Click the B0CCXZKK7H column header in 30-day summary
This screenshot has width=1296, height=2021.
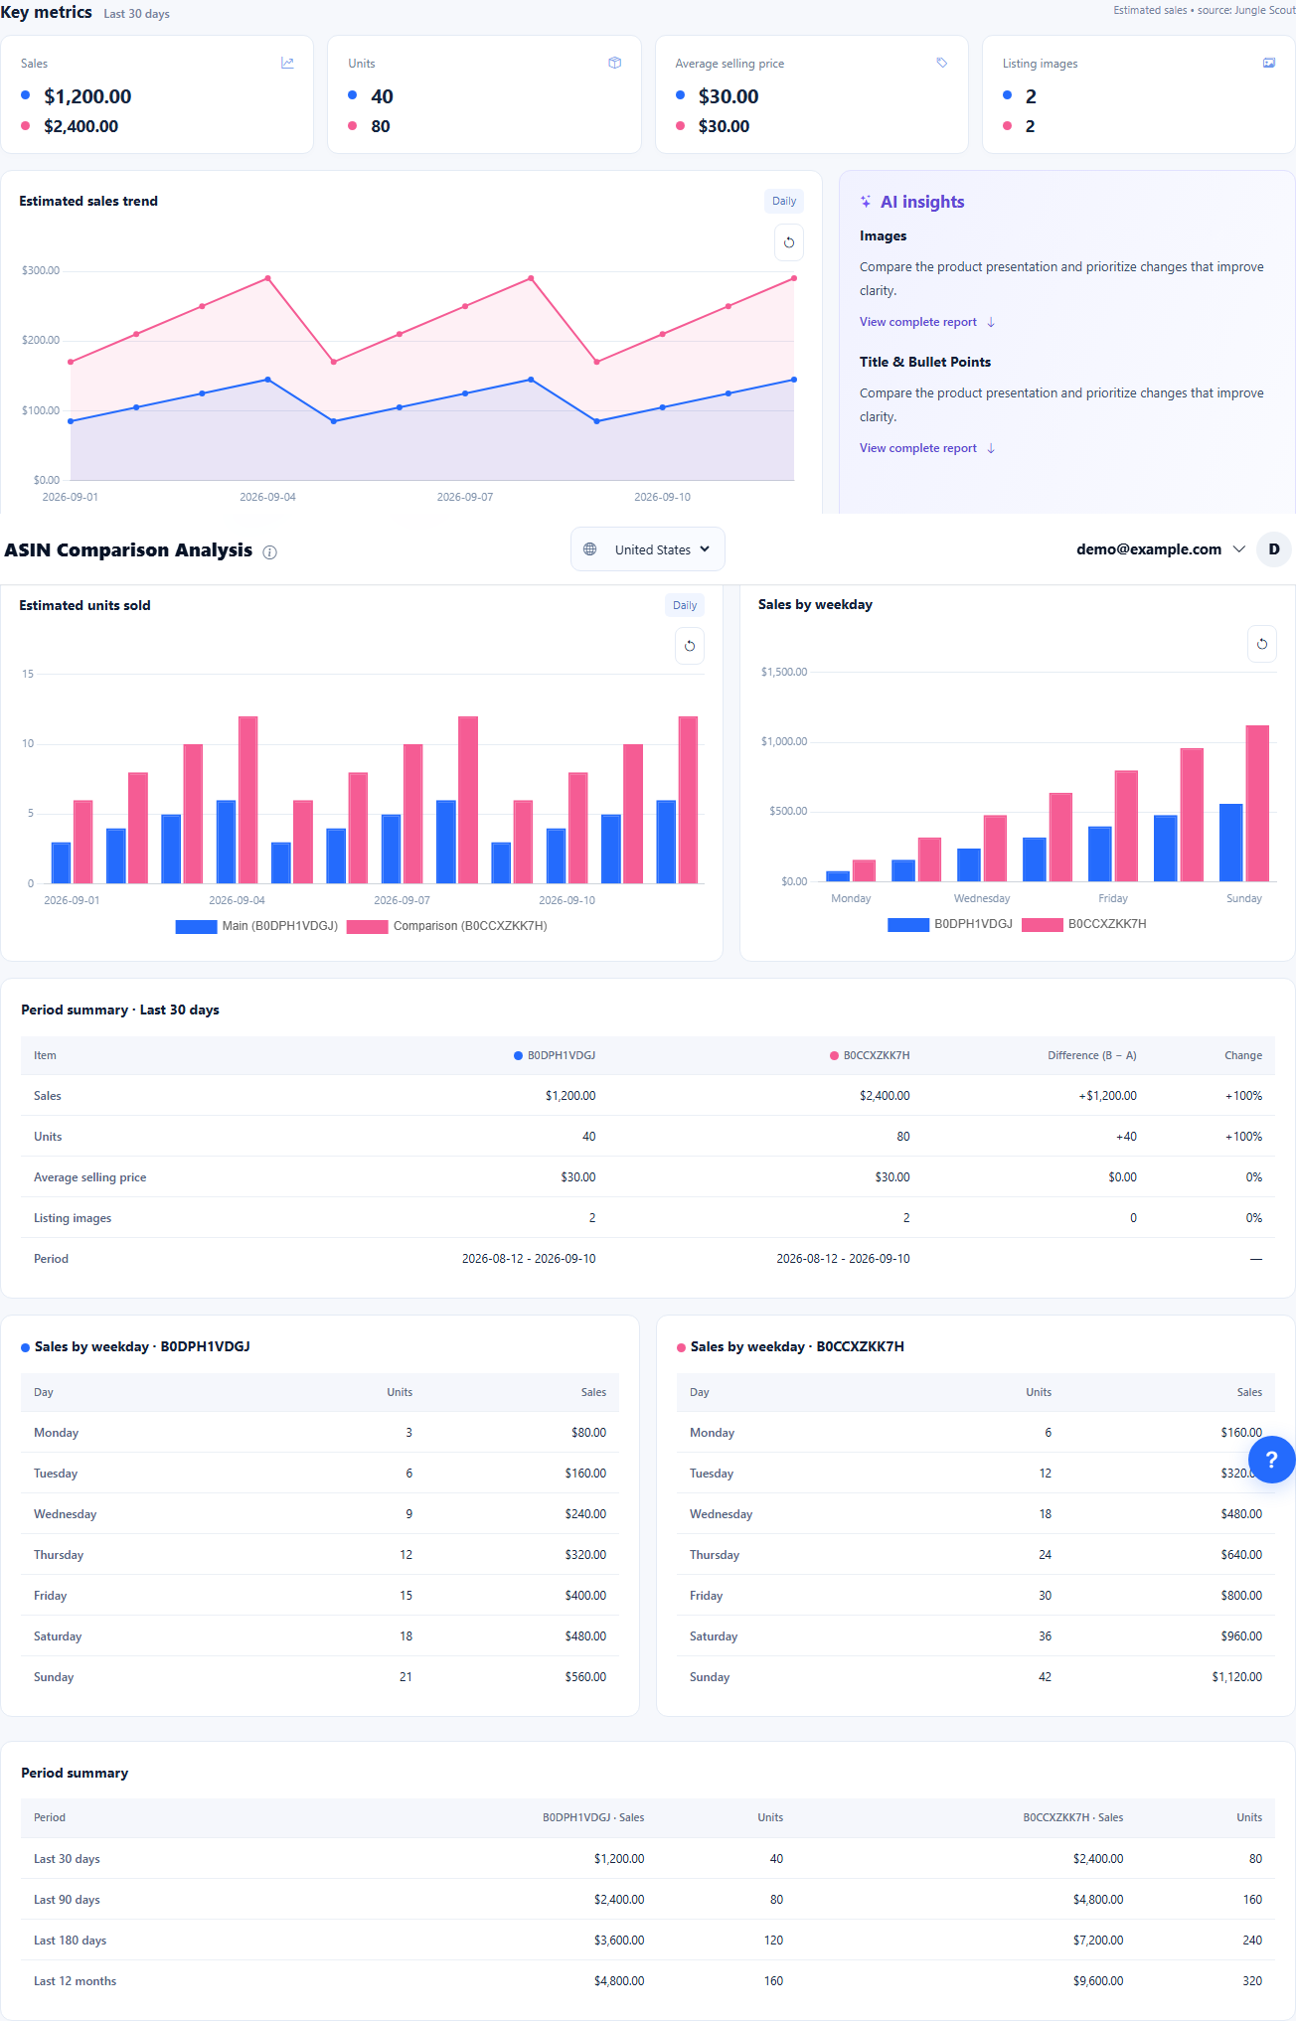click(870, 1055)
